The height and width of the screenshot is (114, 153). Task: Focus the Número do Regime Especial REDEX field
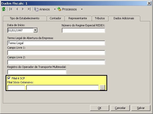(x=84, y=30)
